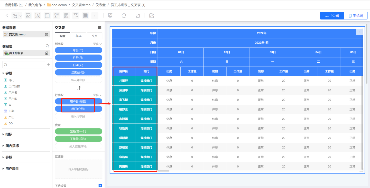
Task: Click the 用户名(分组) row field pill
Action: (78, 102)
